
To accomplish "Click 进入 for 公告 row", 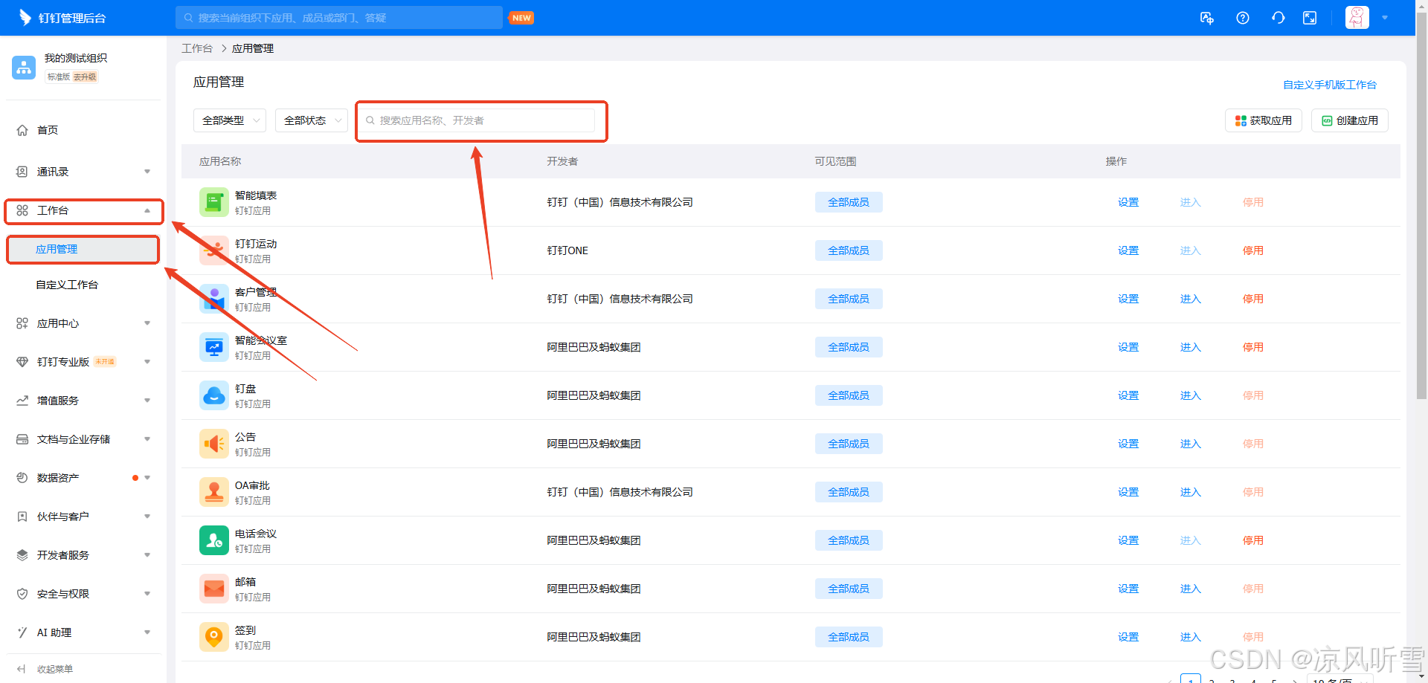I will click(1191, 444).
